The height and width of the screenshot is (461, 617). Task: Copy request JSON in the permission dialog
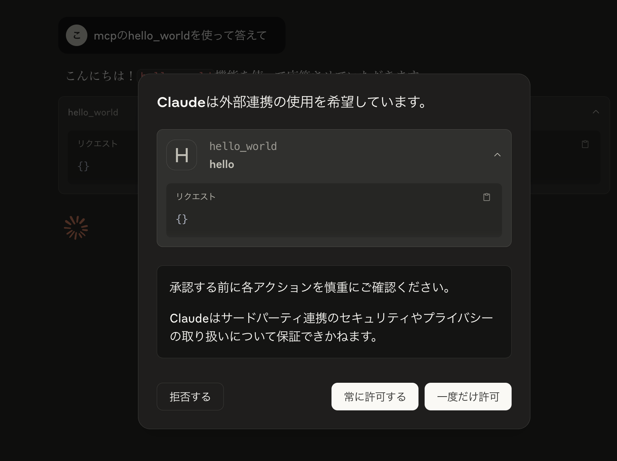pos(486,197)
